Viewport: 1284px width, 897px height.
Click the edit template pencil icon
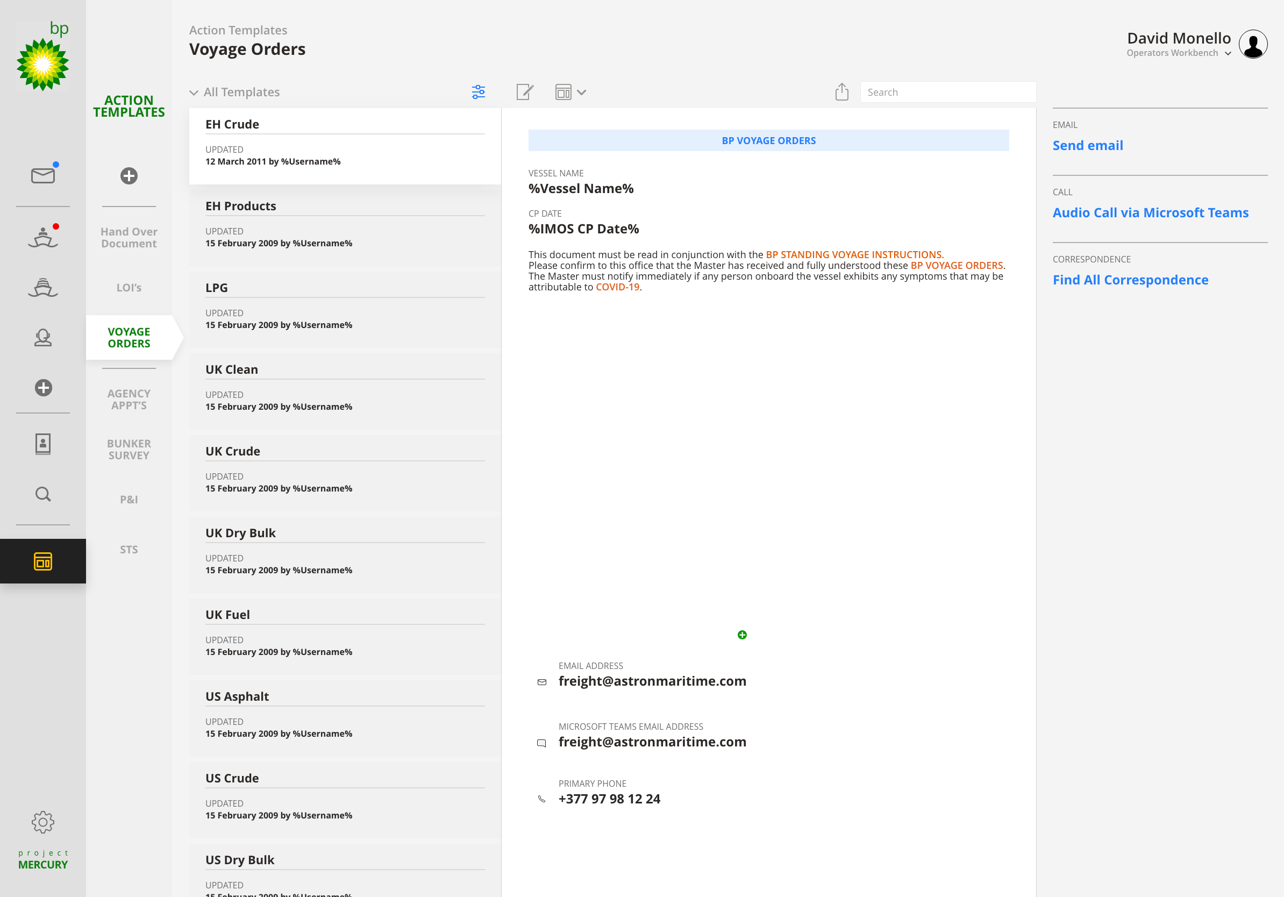(525, 92)
